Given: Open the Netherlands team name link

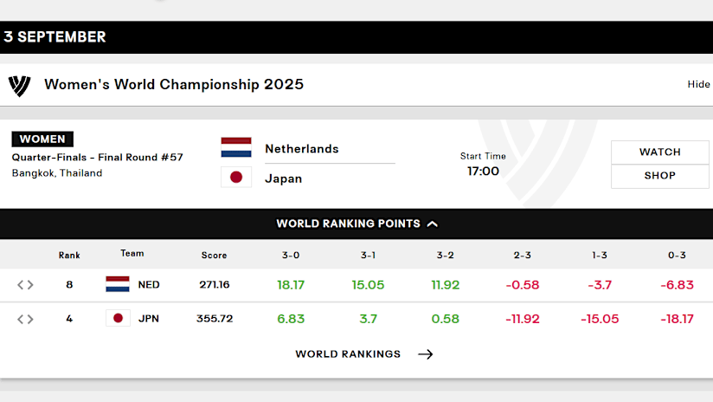Looking at the screenshot, I should point(302,149).
